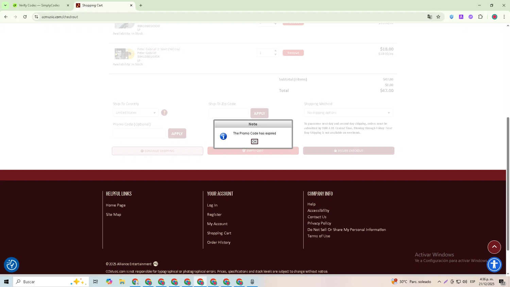The image size is (510, 287).
Task: Click Secure Checkout button
Action: tap(348, 151)
